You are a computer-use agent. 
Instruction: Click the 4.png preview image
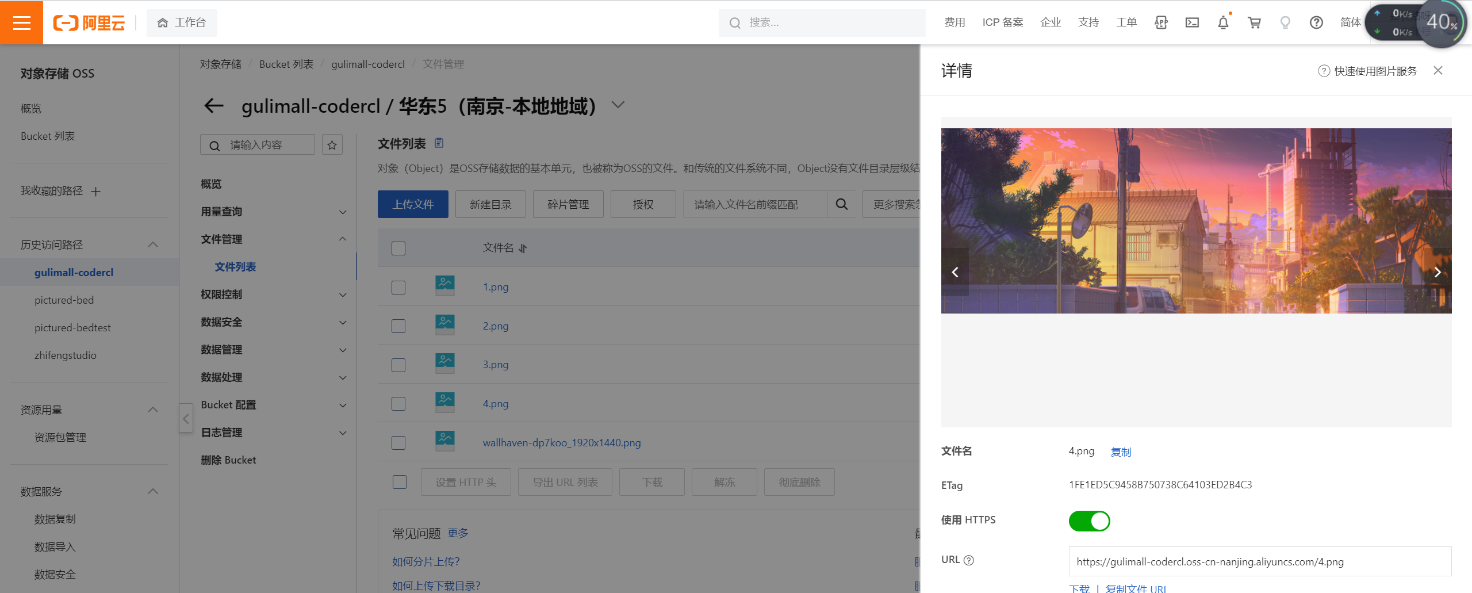pos(1196,221)
